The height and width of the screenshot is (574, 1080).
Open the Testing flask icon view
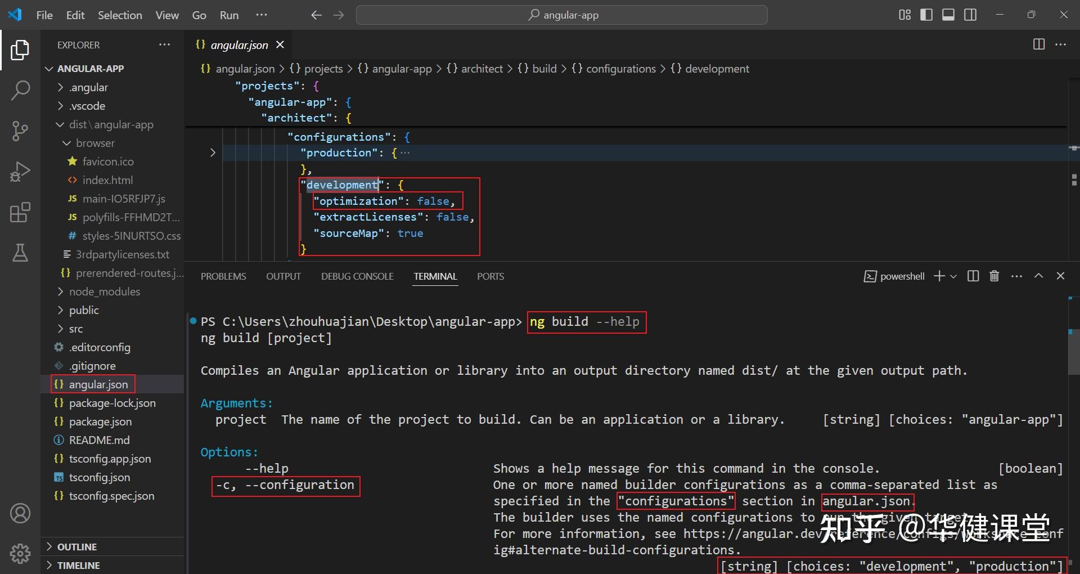20,253
